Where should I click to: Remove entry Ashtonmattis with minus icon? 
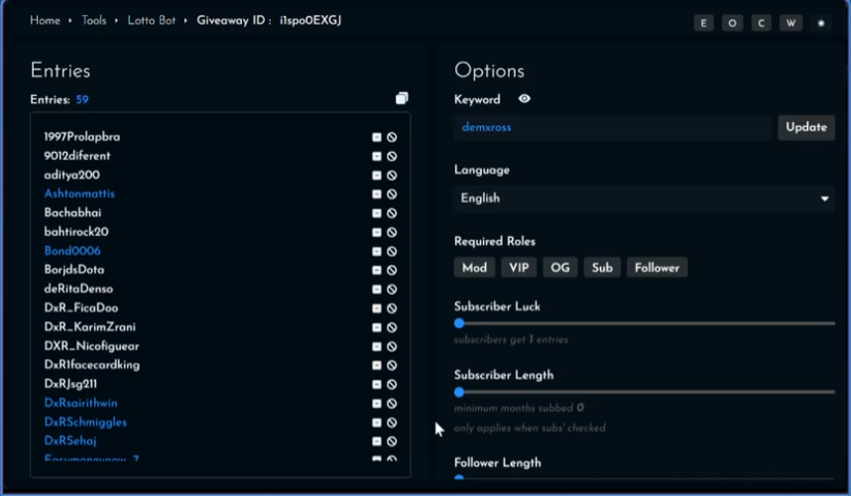coord(377,194)
